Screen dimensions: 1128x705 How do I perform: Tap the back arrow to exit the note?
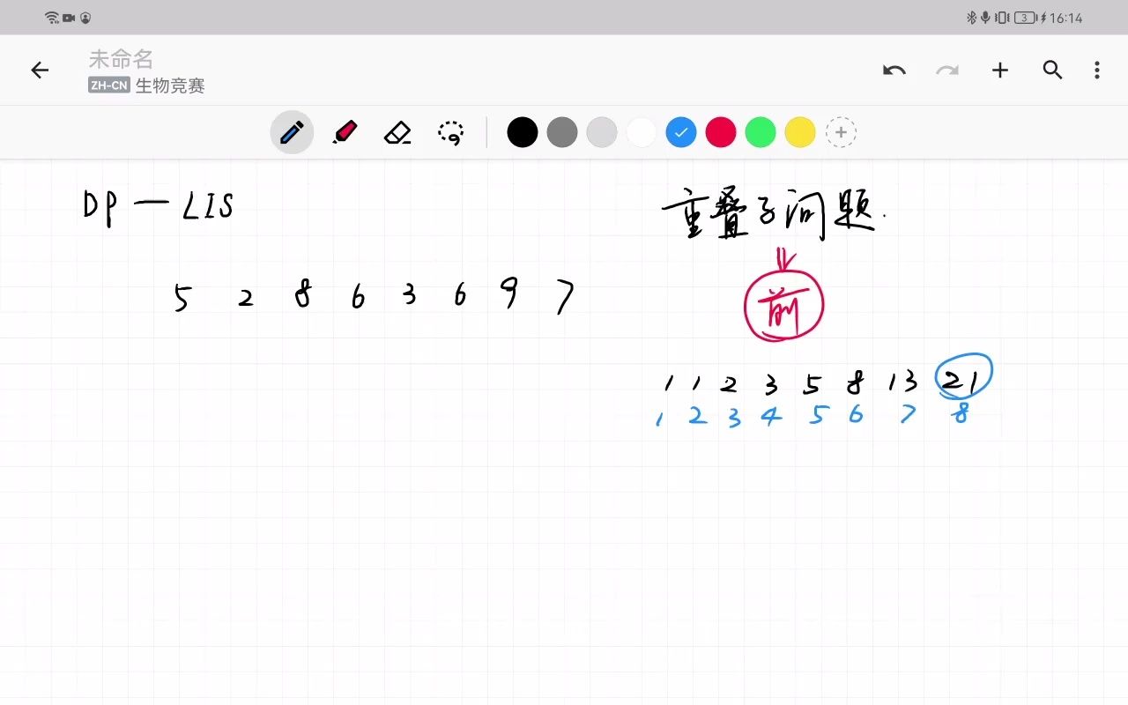click(x=40, y=70)
